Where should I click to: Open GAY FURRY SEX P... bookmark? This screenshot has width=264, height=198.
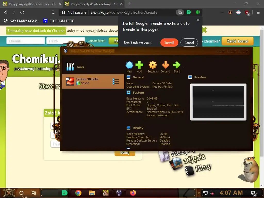tap(21, 21)
